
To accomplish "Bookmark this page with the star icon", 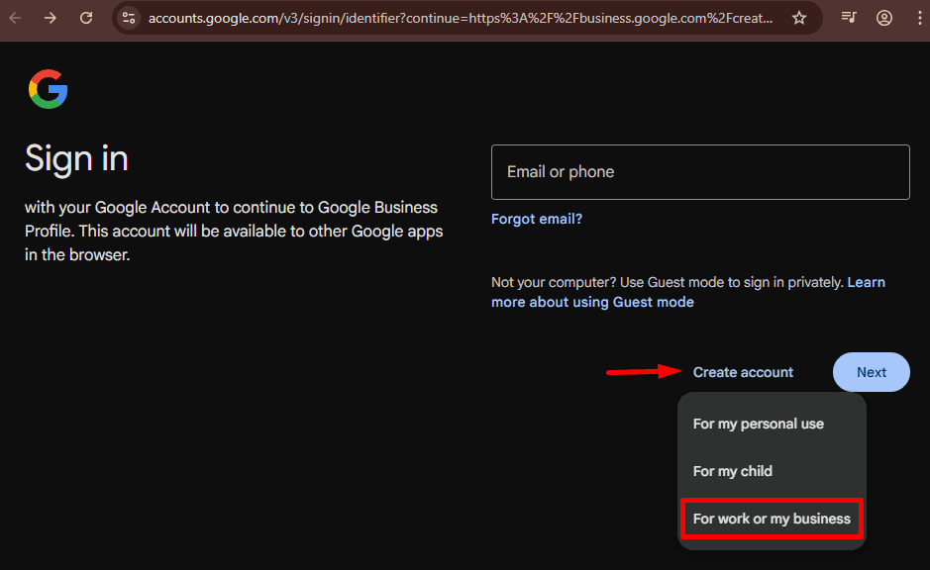I will (x=799, y=18).
